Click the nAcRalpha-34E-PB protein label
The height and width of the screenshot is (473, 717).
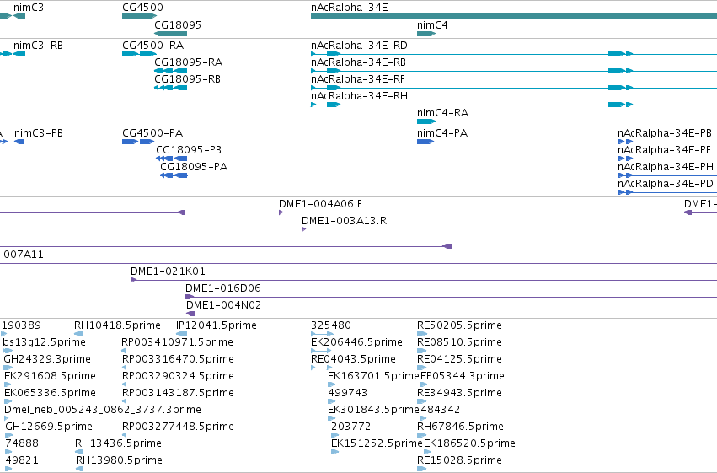pos(665,133)
